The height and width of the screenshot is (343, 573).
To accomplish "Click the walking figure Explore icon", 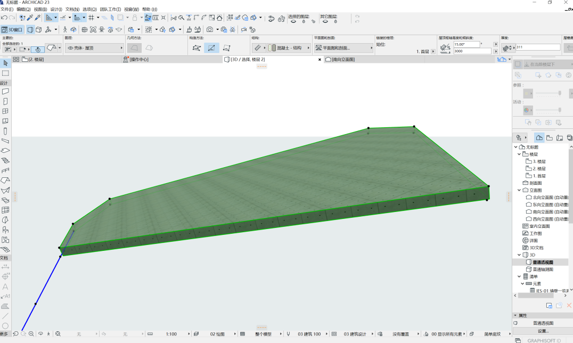I will coord(65,30).
